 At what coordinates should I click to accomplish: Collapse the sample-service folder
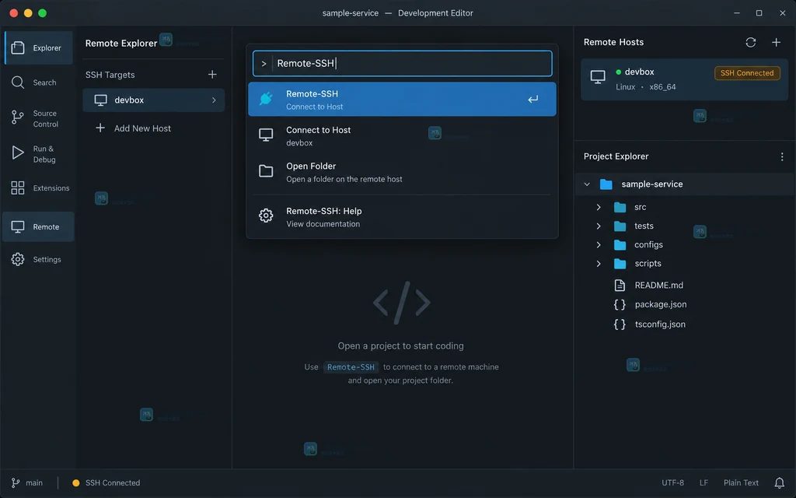click(587, 184)
